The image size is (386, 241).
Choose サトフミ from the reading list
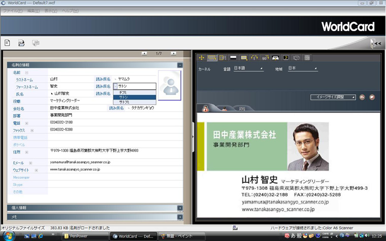click(135, 102)
